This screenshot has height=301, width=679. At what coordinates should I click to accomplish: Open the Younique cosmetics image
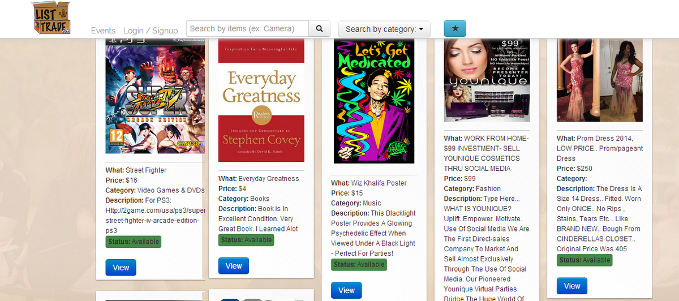[x=487, y=80]
